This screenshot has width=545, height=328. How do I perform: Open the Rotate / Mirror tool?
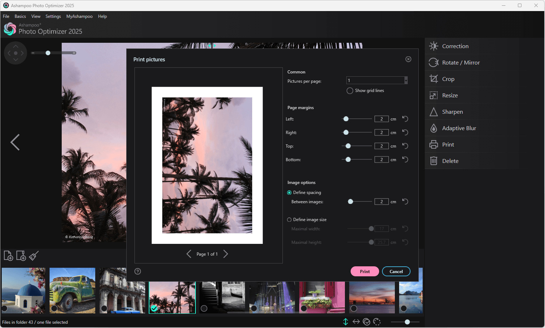461,62
